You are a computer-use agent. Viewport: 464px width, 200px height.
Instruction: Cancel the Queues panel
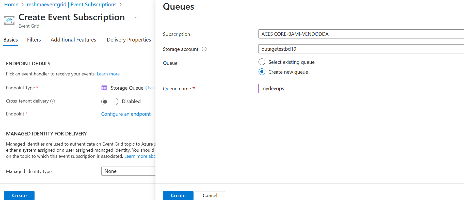click(210, 195)
